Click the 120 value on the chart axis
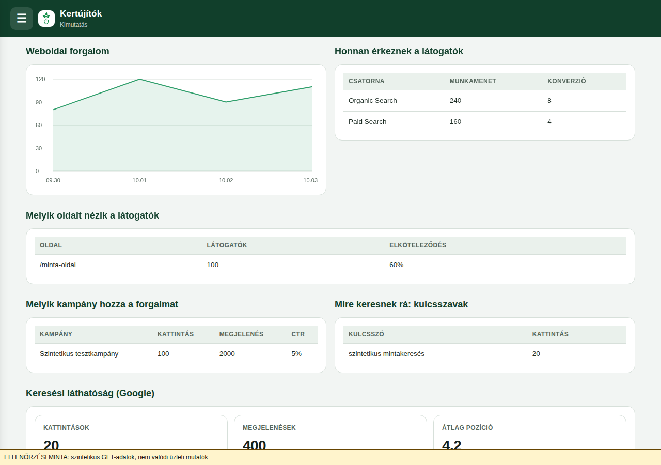This screenshot has height=465, width=661. (40, 79)
